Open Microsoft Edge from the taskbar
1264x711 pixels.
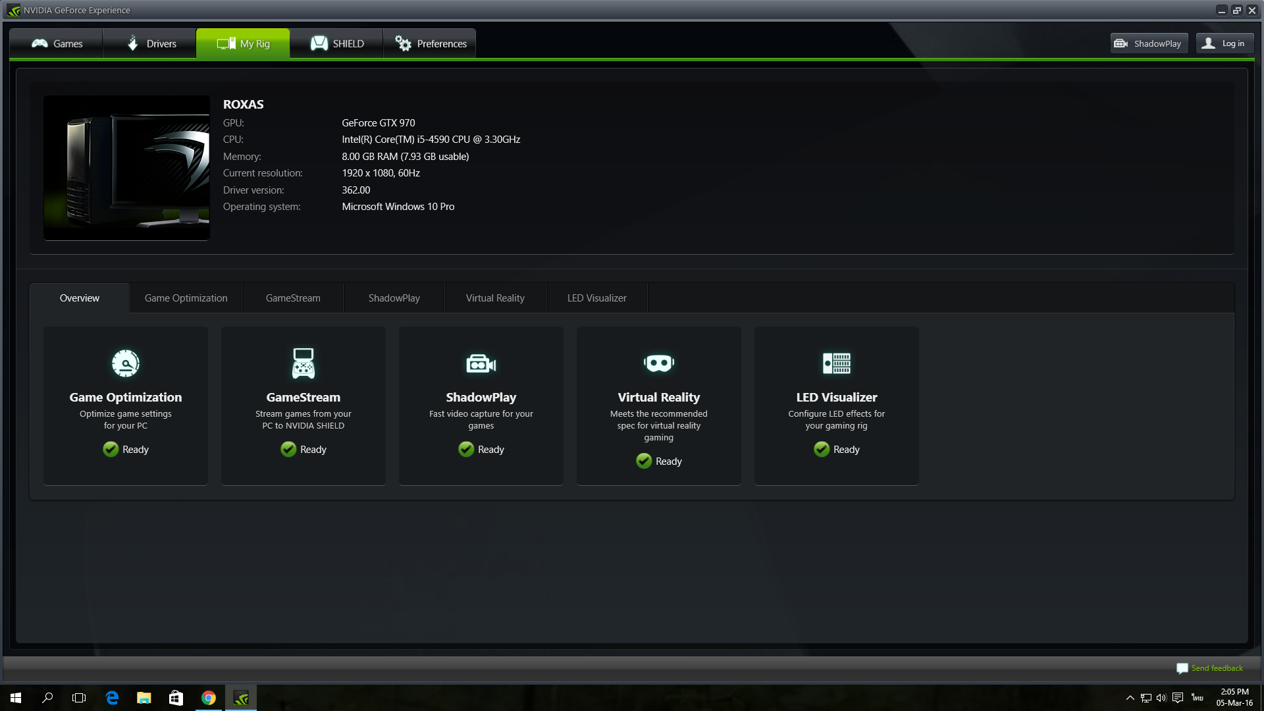tap(112, 698)
